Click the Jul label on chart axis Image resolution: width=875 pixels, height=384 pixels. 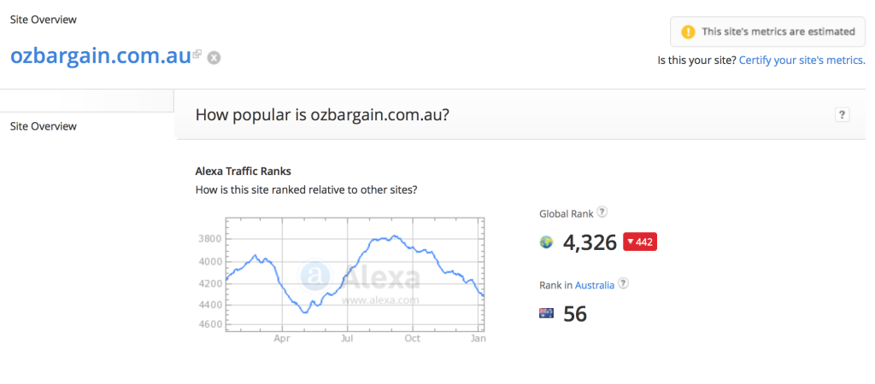[347, 339]
